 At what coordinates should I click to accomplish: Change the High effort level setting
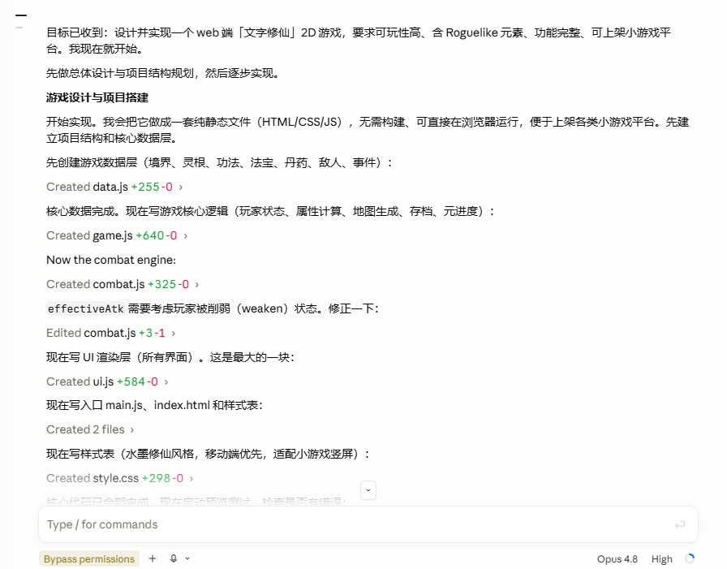click(x=661, y=558)
